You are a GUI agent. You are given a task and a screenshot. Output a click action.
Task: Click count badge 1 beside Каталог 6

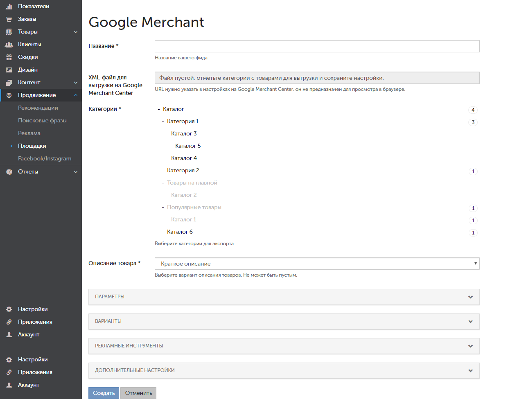pyautogui.click(x=473, y=232)
